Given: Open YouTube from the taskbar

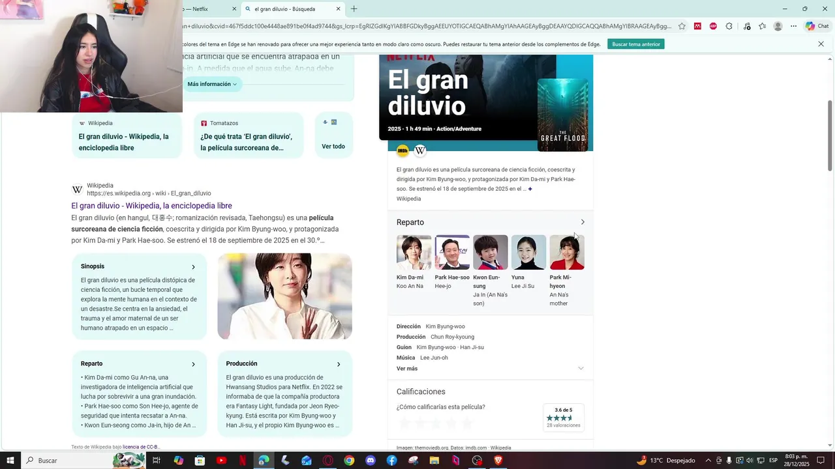Looking at the screenshot, I should pos(221,461).
